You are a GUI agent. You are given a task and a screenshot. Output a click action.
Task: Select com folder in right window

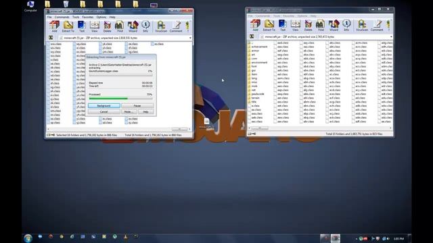pyautogui.click(x=252, y=59)
